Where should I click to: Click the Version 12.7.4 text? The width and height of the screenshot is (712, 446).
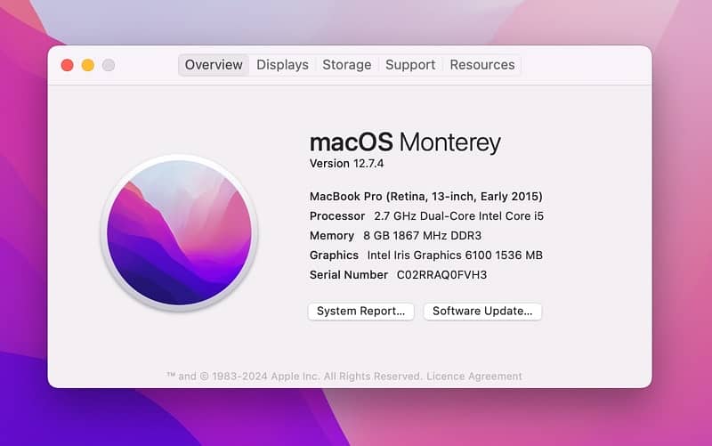[346, 164]
